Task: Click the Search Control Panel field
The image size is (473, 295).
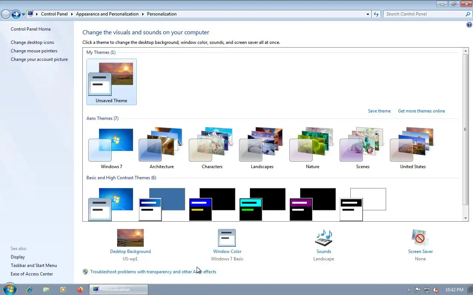Action: coord(424,14)
